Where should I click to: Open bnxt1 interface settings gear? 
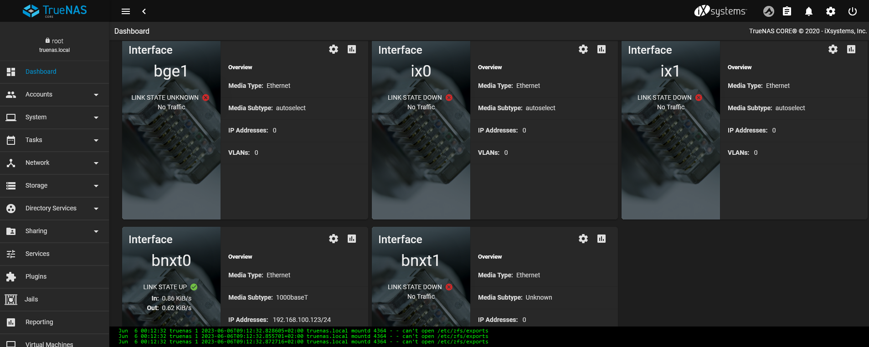coord(583,239)
